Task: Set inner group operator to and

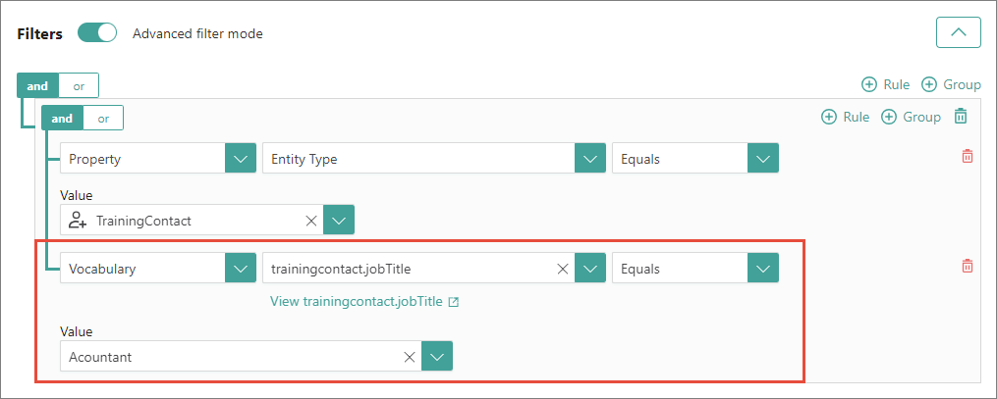Action: click(62, 119)
